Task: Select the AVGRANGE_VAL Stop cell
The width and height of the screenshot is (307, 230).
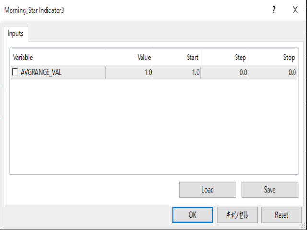Action: coord(273,72)
